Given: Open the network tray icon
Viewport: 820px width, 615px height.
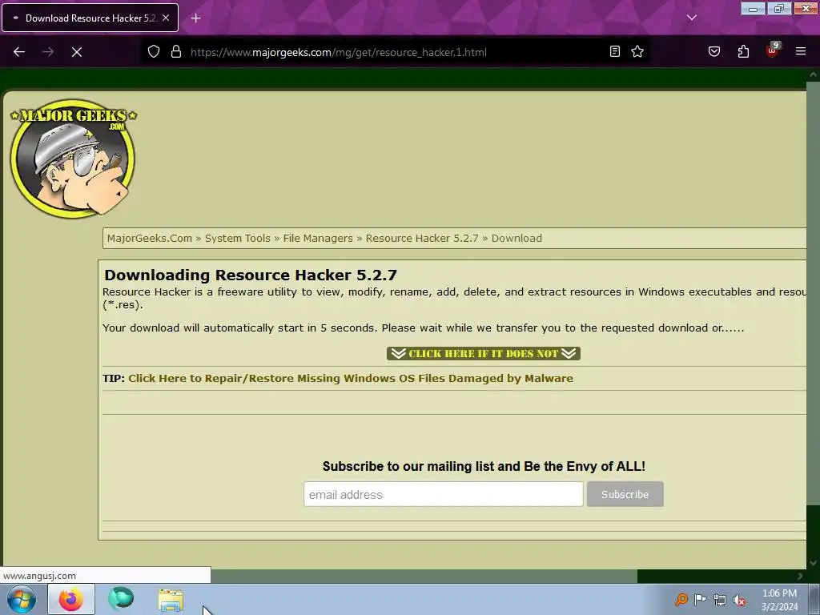Looking at the screenshot, I should 720,601.
